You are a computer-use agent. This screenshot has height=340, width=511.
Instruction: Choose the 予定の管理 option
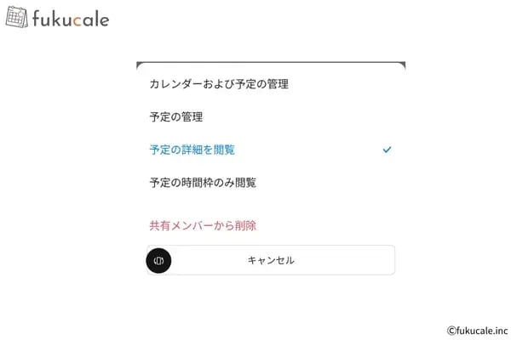click(271, 116)
